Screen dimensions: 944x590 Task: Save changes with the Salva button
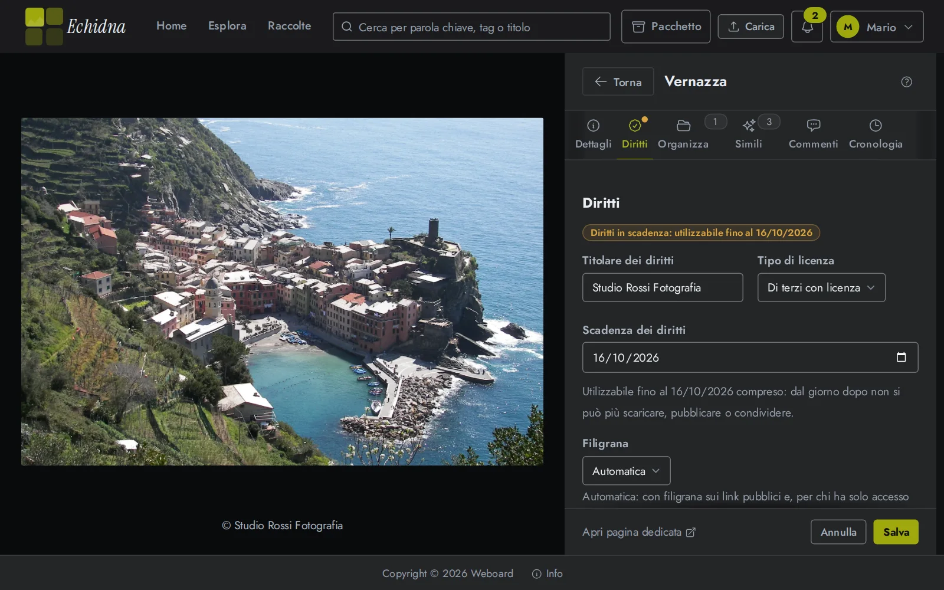click(x=896, y=532)
